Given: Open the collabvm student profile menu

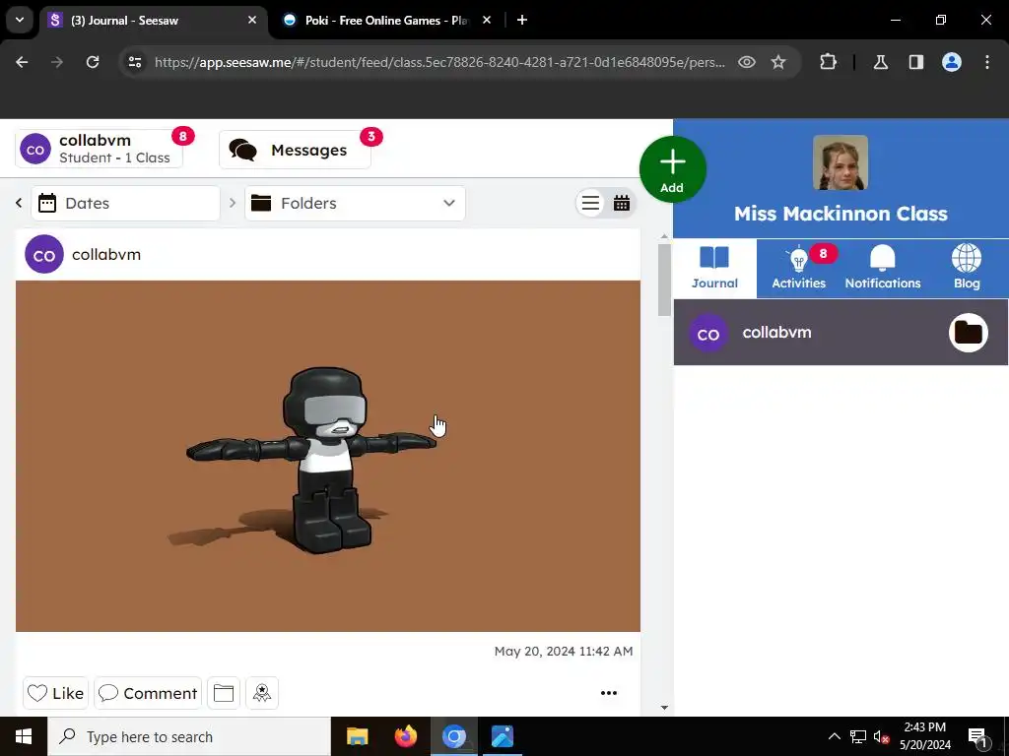Looking at the screenshot, I should 100,150.
